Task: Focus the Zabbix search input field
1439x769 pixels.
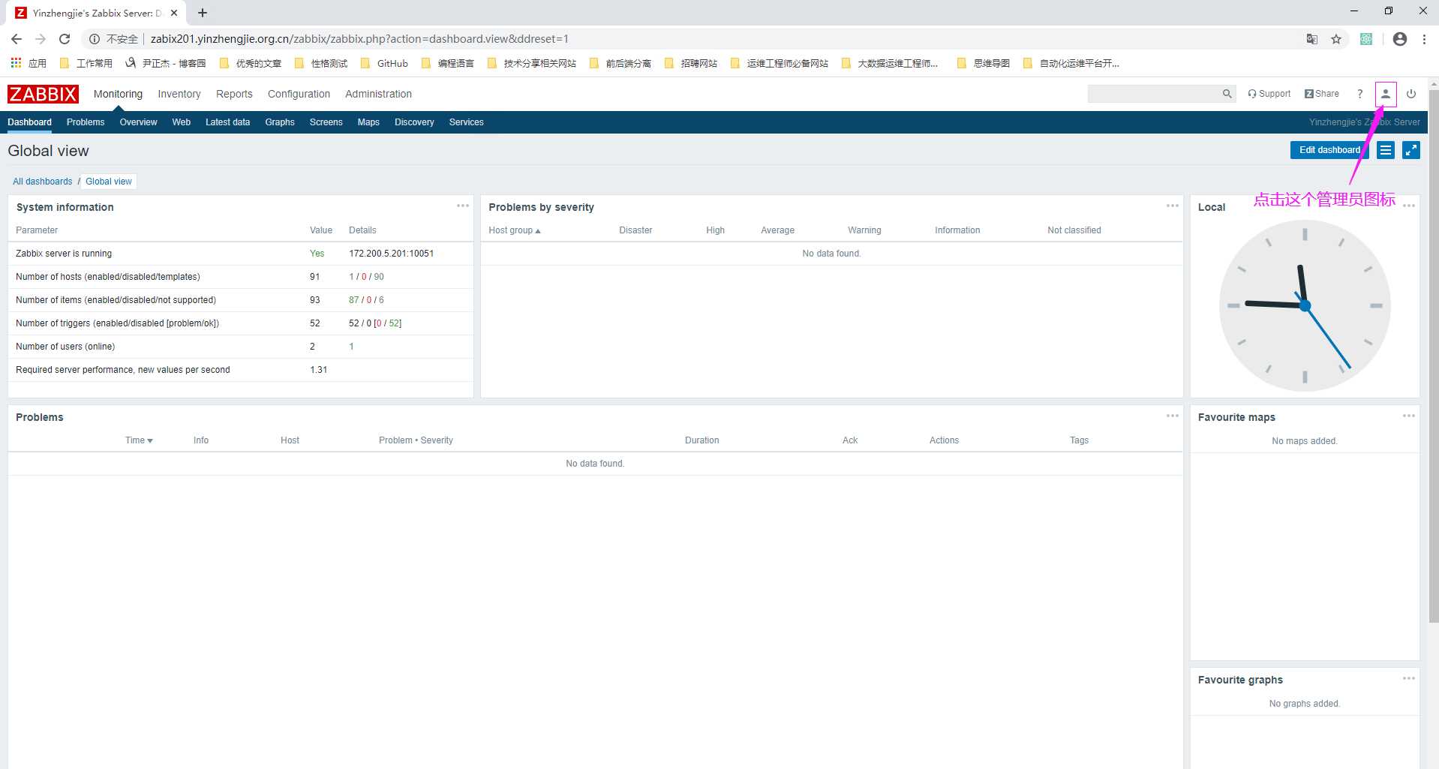Action: 1154,94
